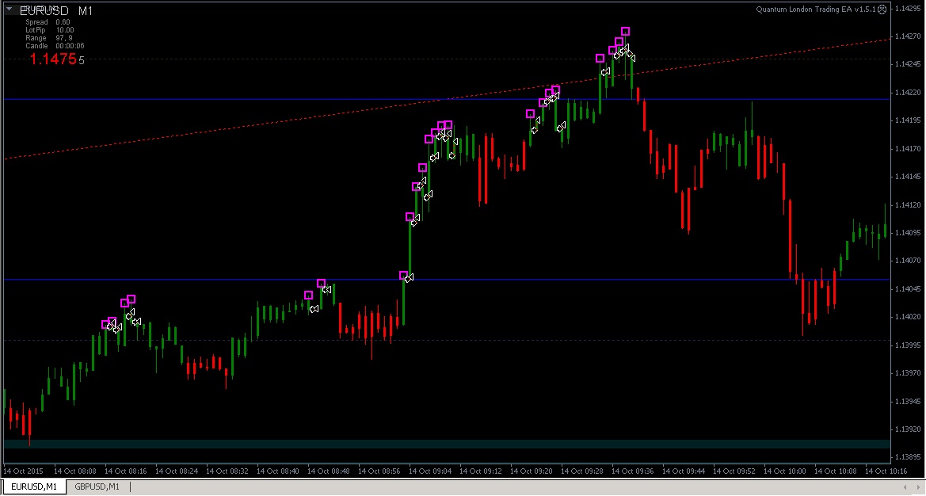Select the red dashed trendline
This screenshot has height=496, width=926.
[x=447, y=99]
